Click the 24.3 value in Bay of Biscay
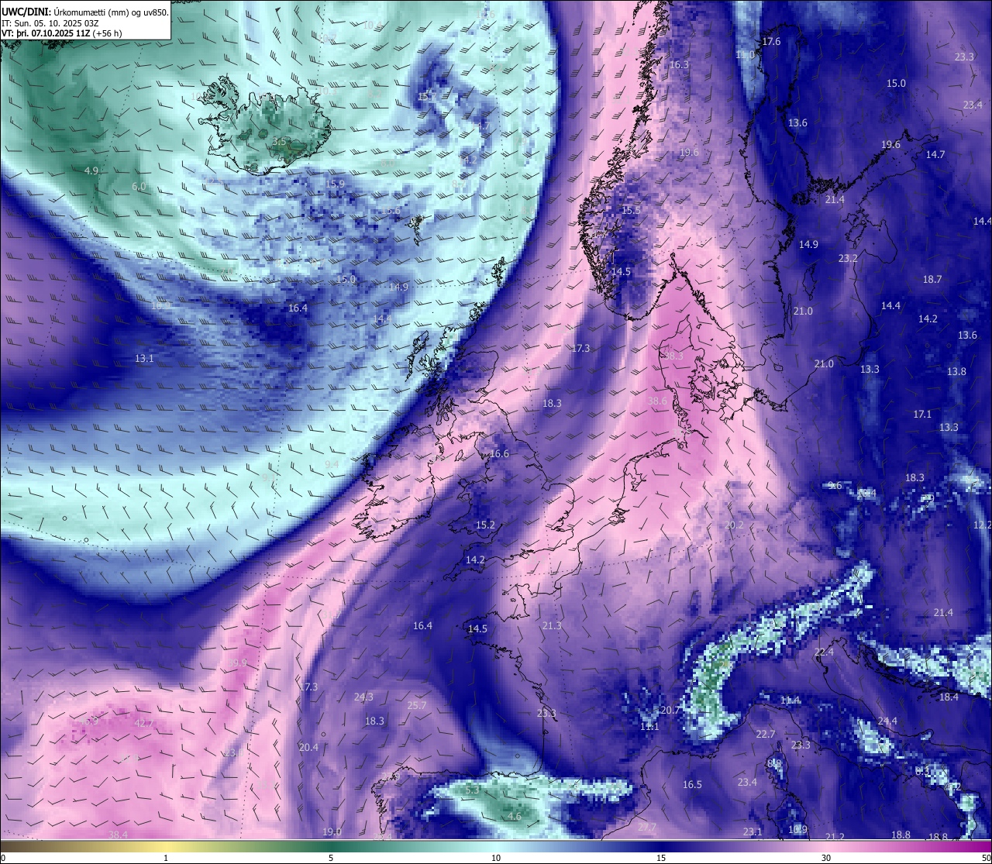This screenshot has width=992, height=864. tap(363, 697)
